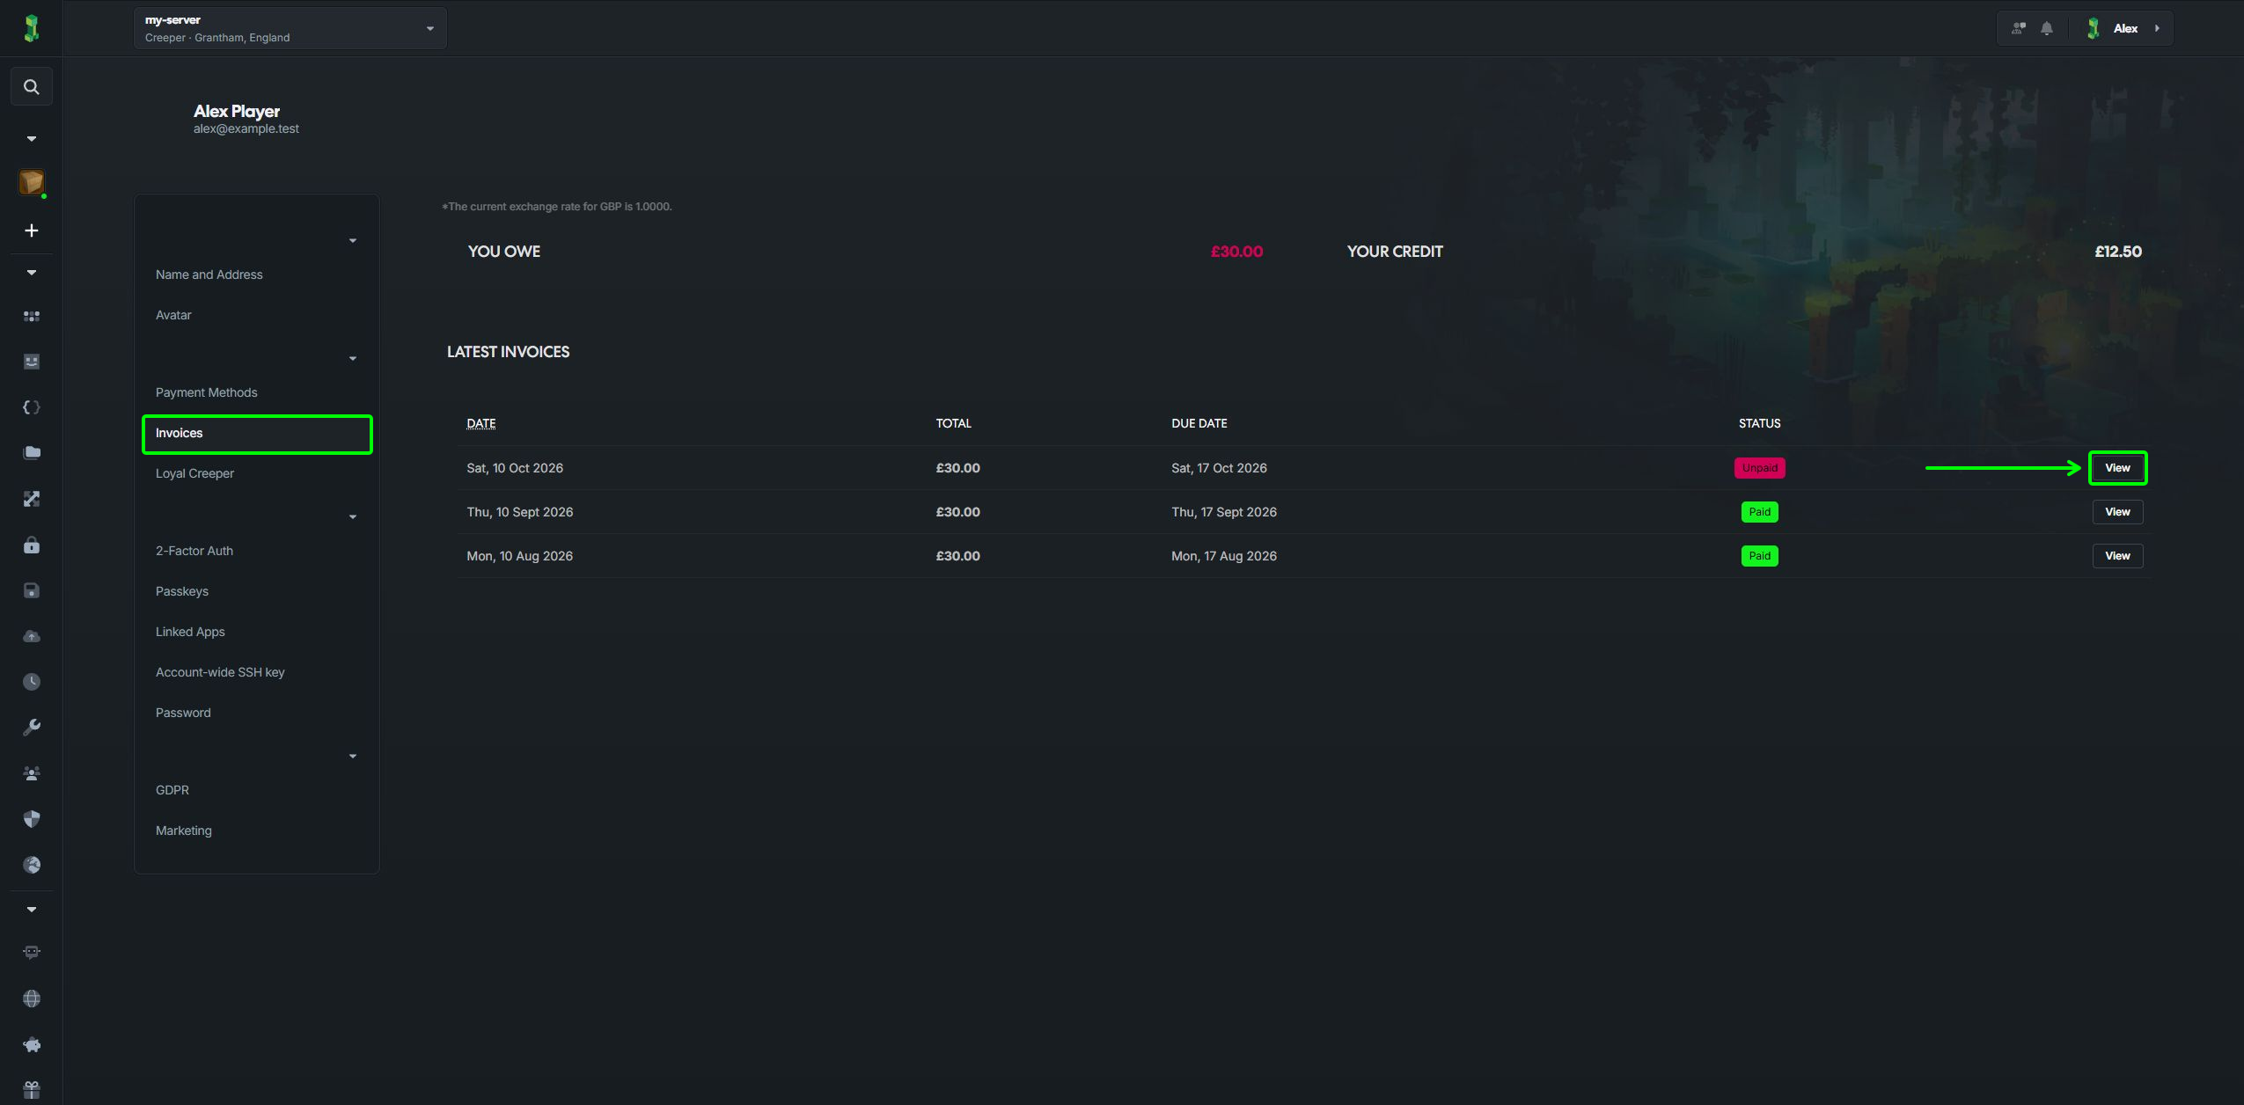
Task: Select the Invoices menu item
Action: point(257,434)
